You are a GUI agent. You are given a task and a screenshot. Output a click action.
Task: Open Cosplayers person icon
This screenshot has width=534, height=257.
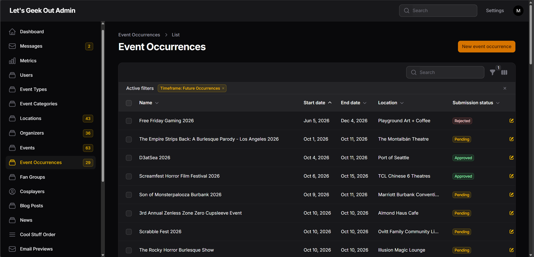tap(12, 192)
